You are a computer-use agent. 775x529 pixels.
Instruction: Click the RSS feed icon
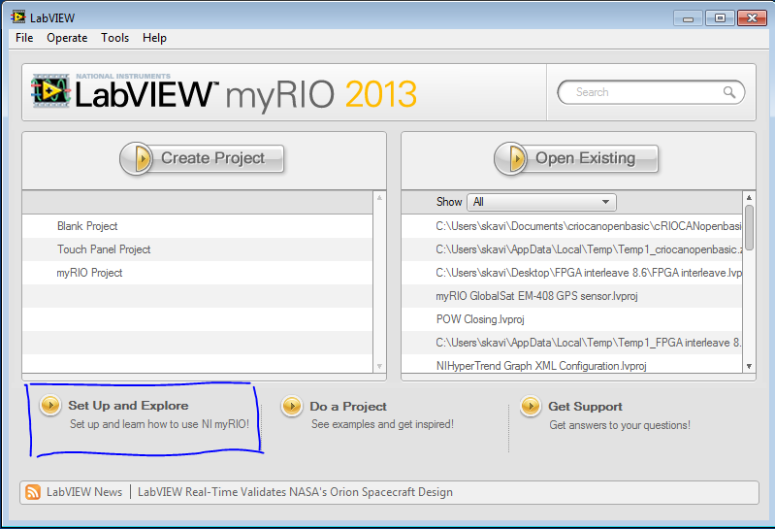click(33, 492)
